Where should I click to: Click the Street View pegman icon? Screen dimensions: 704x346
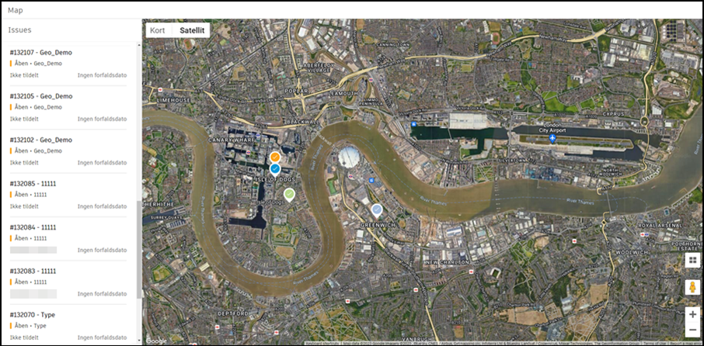(692, 287)
